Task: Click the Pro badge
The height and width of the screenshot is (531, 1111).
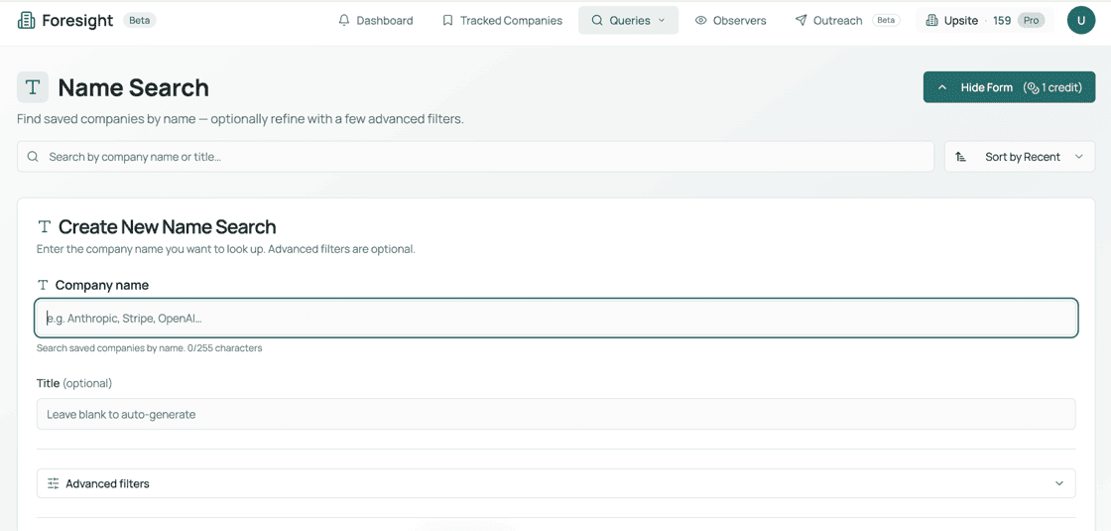Action: click(x=1032, y=21)
